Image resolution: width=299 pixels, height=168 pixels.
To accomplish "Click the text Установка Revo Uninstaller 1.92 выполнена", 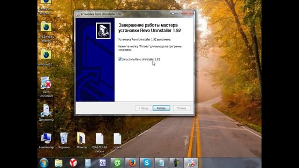I will (x=144, y=39).
